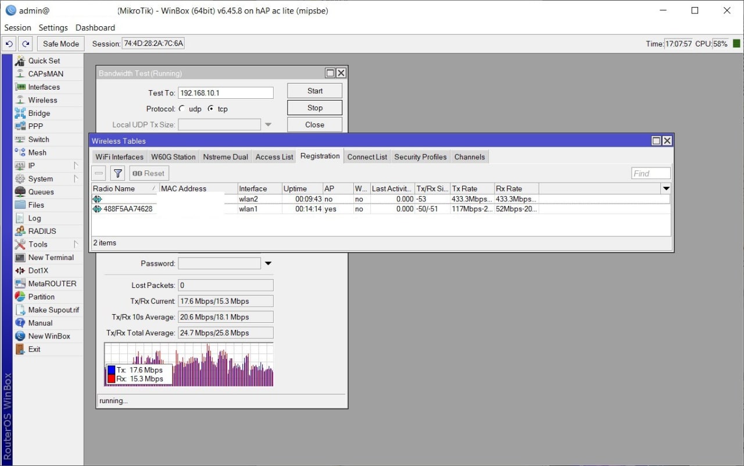Stop the running bandwidth test

click(314, 108)
